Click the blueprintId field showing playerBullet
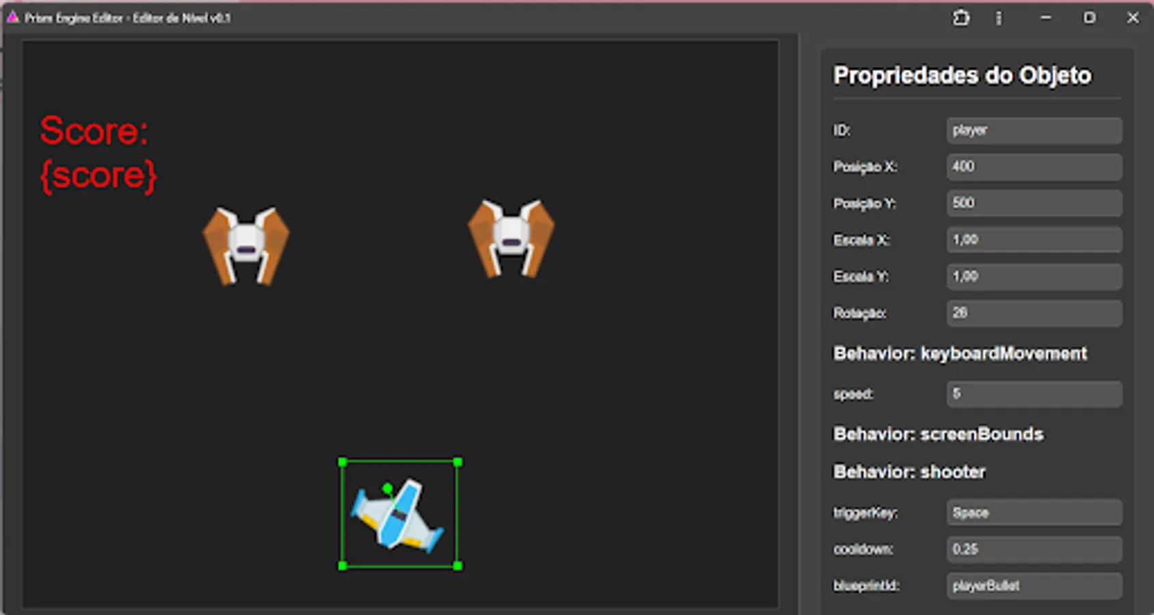This screenshot has height=615, width=1154. tap(1033, 586)
